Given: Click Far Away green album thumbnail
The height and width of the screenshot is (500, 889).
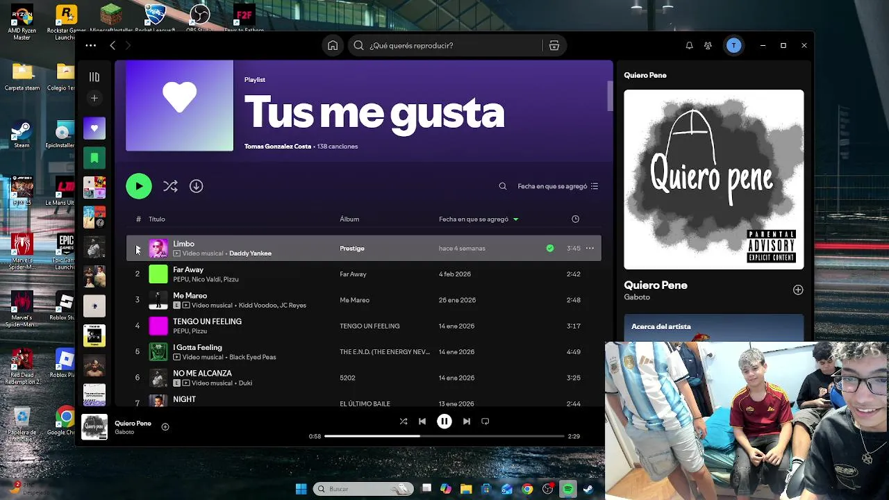Looking at the screenshot, I should (158, 274).
